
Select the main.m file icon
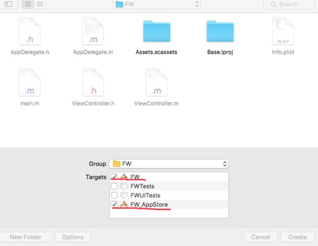(x=30, y=82)
